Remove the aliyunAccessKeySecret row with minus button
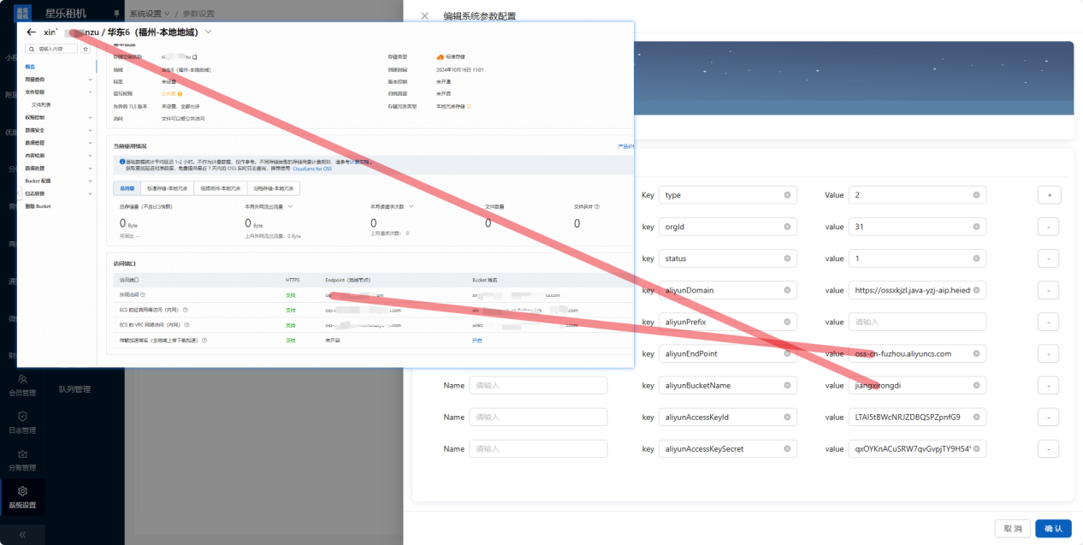This screenshot has height=545, width=1083. click(1049, 449)
